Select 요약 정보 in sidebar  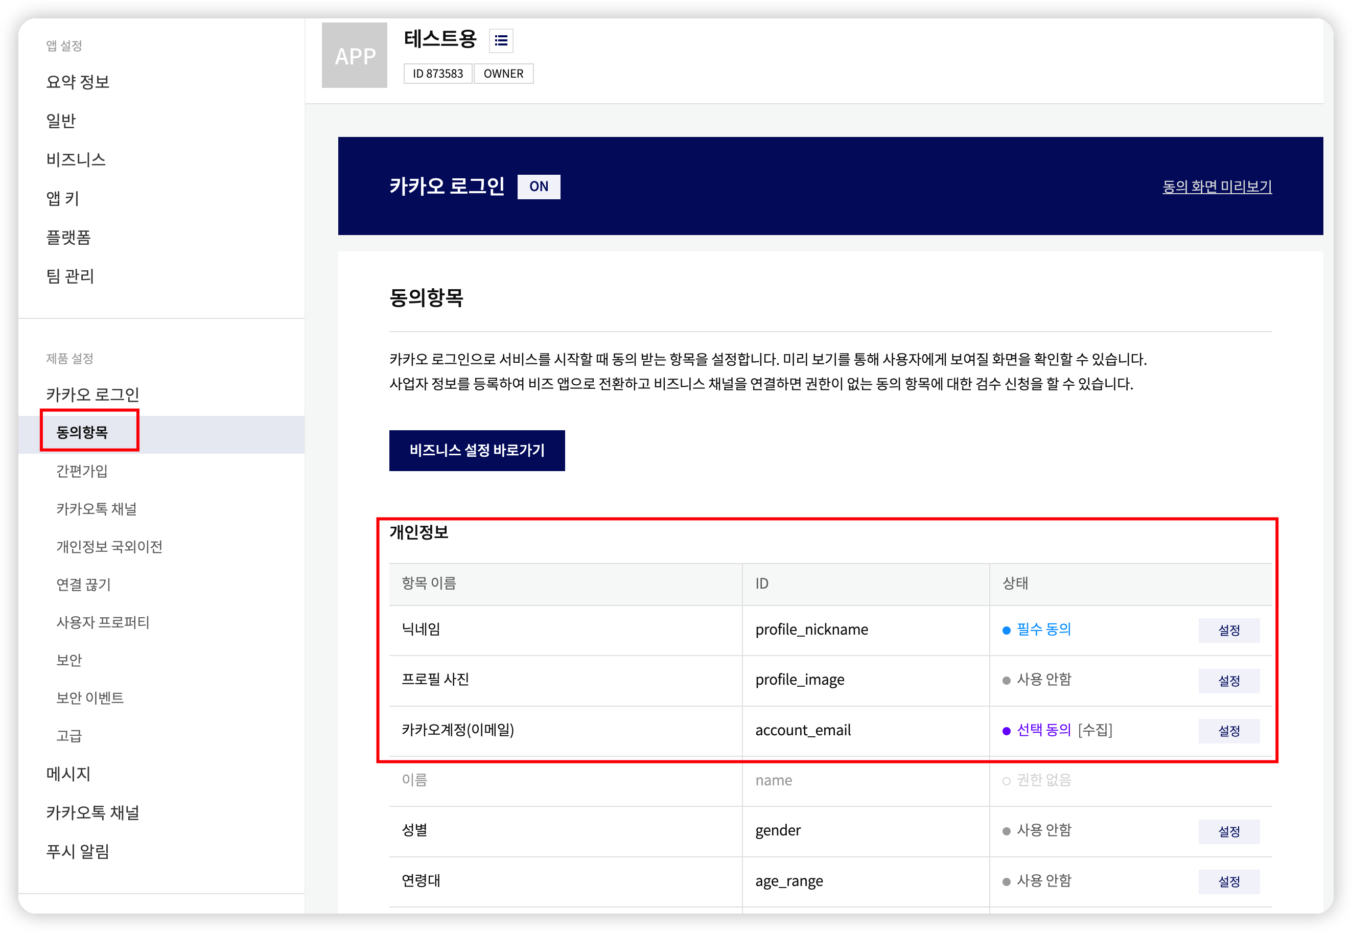(78, 82)
